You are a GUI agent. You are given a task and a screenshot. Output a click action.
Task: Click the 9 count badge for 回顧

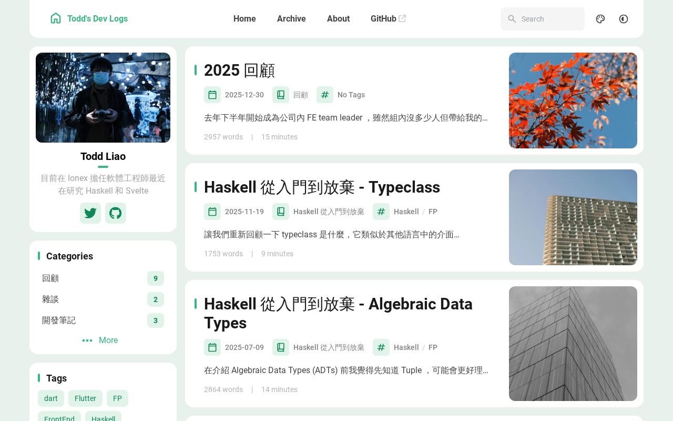pos(156,278)
